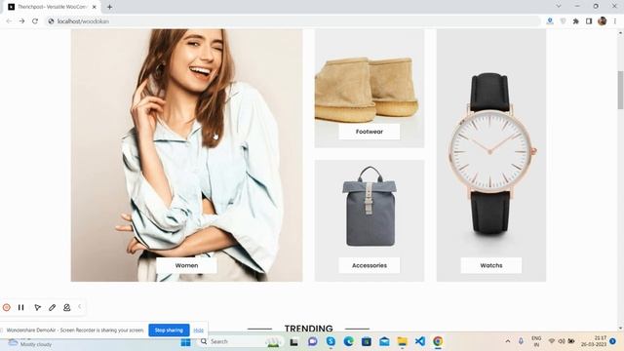Click the scrollbar down arrow
The image size is (624, 351).
coord(620,329)
